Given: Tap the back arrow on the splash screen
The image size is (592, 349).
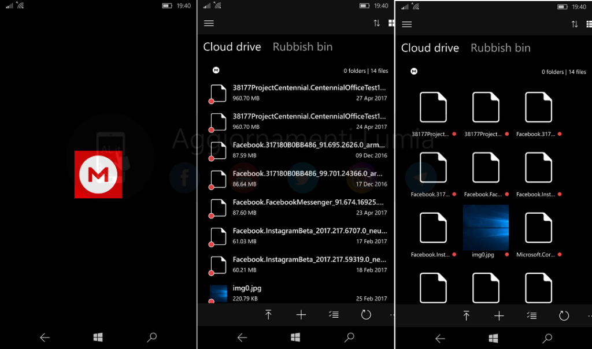Looking at the screenshot, I should pyautogui.click(x=45, y=337).
